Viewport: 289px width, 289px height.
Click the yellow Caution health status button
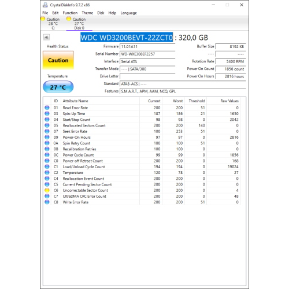point(58,60)
